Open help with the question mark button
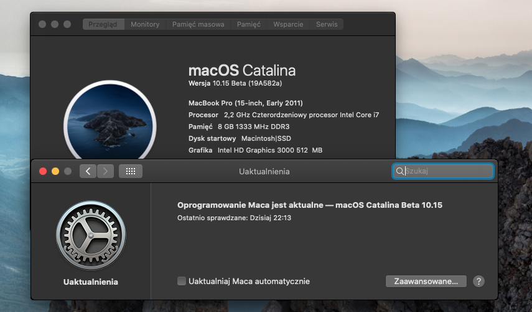 click(478, 281)
